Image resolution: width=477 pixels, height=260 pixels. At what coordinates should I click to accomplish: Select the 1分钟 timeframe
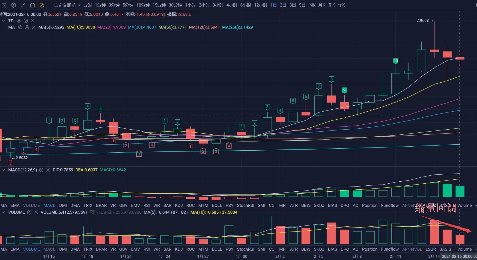[100, 5]
